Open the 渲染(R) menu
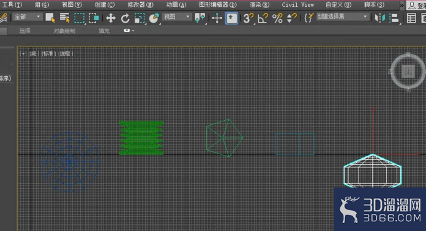Image resolution: width=426 pixels, height=231 pixels. point(260,5)
